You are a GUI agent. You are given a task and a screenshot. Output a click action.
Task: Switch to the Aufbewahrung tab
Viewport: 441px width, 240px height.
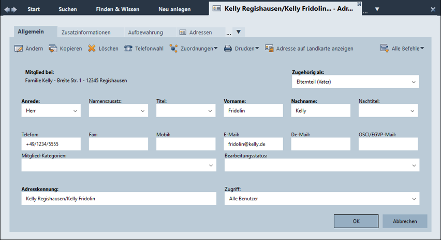(x=145, y=33)
